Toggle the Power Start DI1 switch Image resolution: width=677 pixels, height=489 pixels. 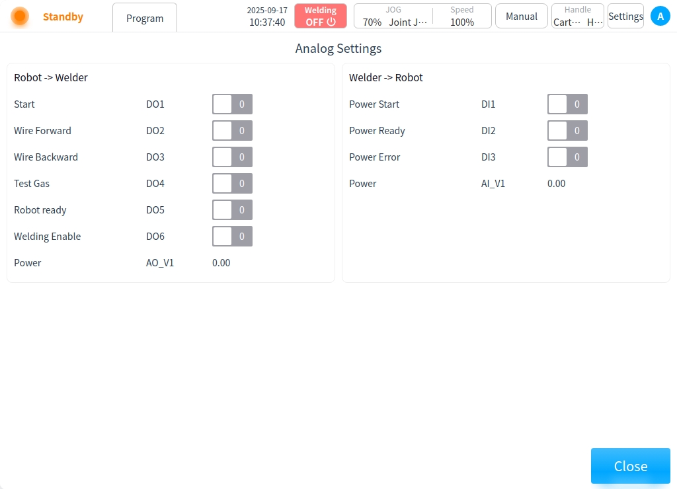tap(567, 104)
